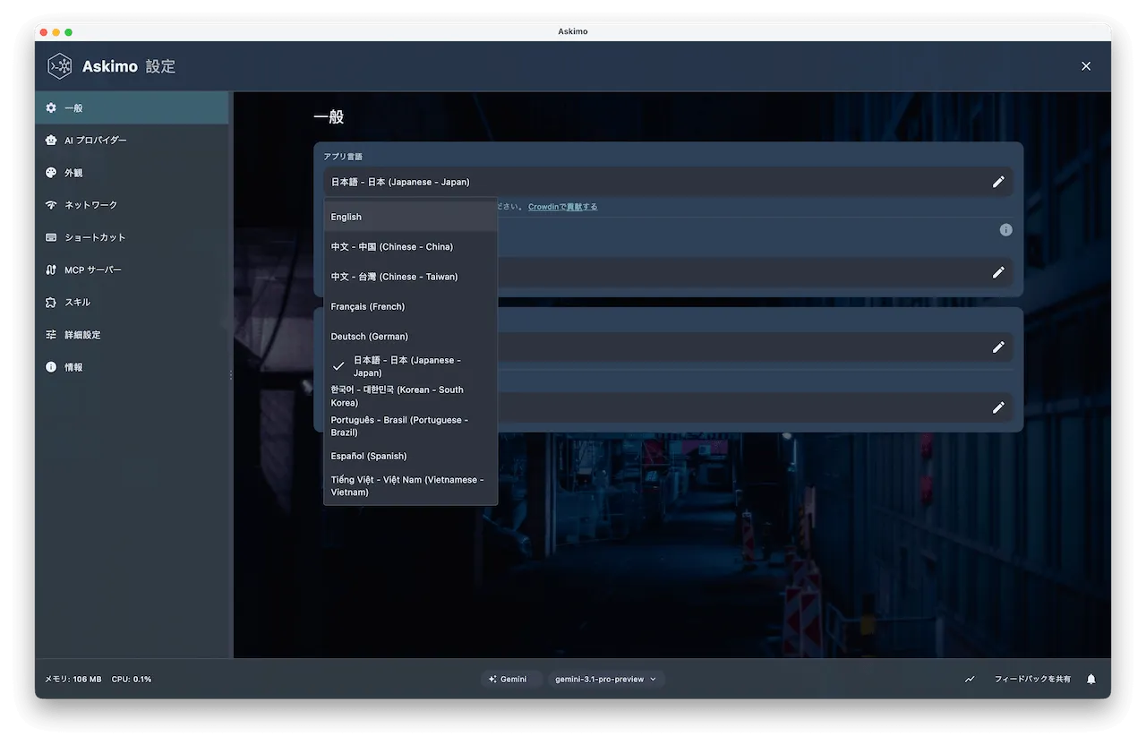
Task: Click the info icon for 情報
Action: (x=51, y=367)
